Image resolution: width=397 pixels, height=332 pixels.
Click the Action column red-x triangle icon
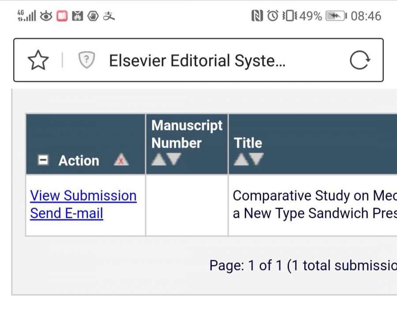121,160
